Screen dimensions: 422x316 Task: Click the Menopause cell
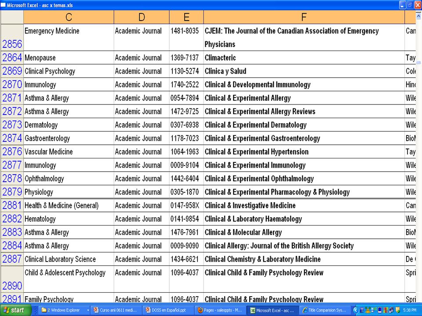pyautogui.click(x=69, y=57)
